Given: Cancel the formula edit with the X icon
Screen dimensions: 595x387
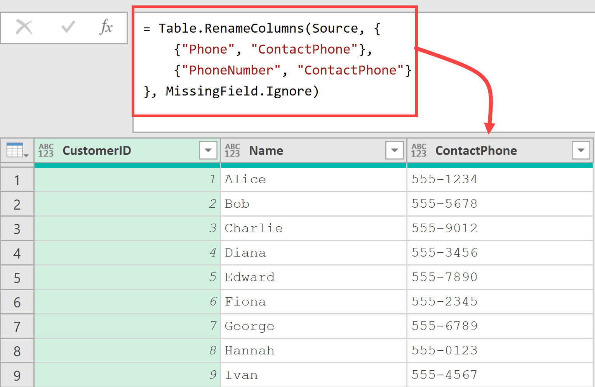Looking at the screenshot, I should coord(24,27).
